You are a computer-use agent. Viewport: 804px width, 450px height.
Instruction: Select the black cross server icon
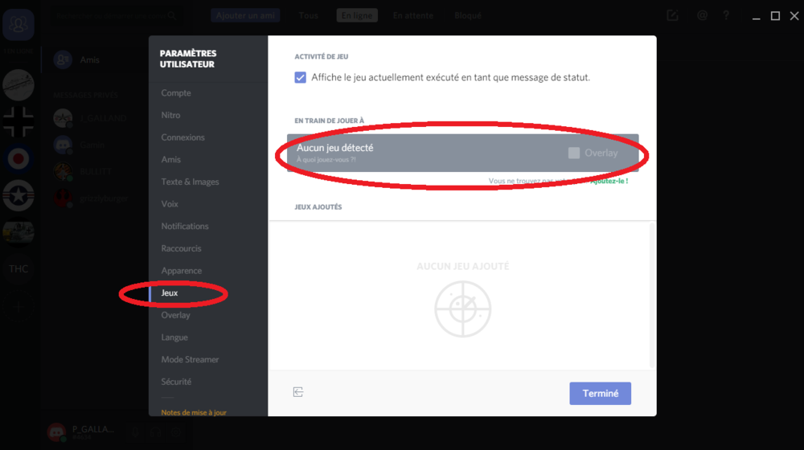click(18, 122)
